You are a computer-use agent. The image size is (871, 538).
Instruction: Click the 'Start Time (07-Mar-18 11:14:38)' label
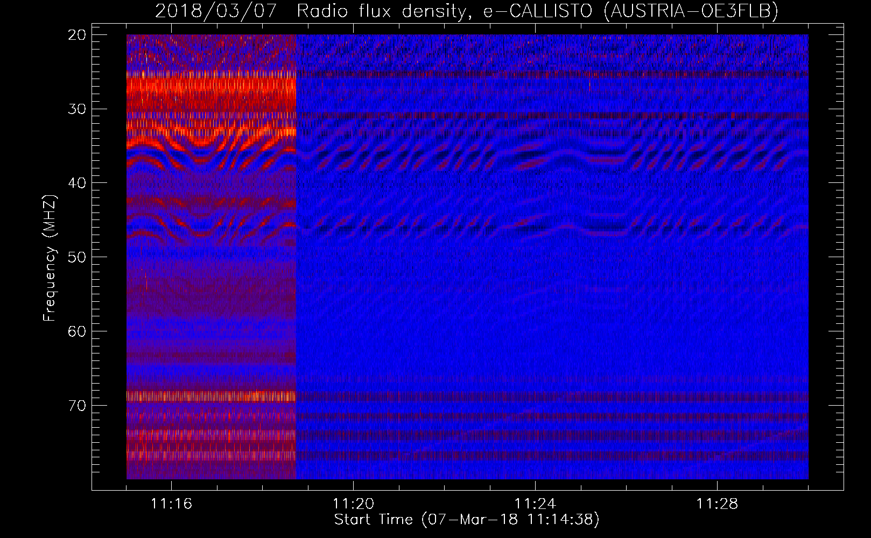467,520
